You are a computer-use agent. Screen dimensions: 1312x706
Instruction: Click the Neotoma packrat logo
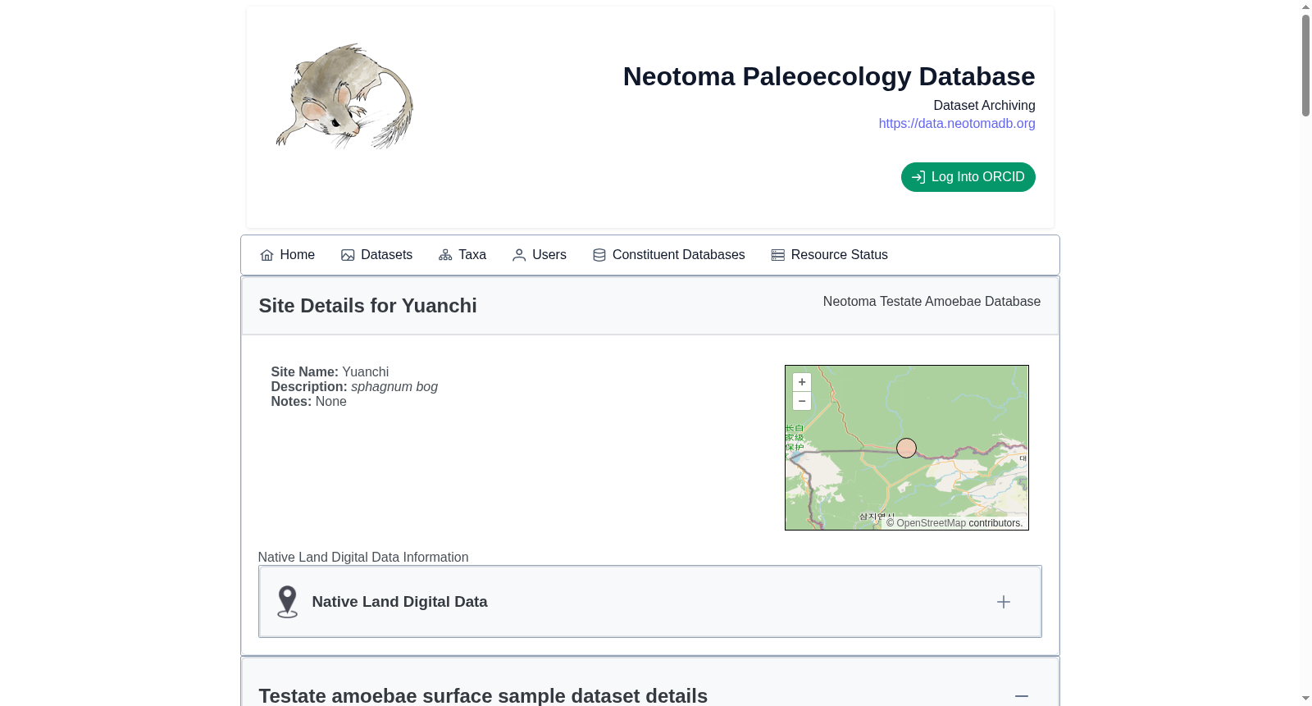[x=344, y=96]
